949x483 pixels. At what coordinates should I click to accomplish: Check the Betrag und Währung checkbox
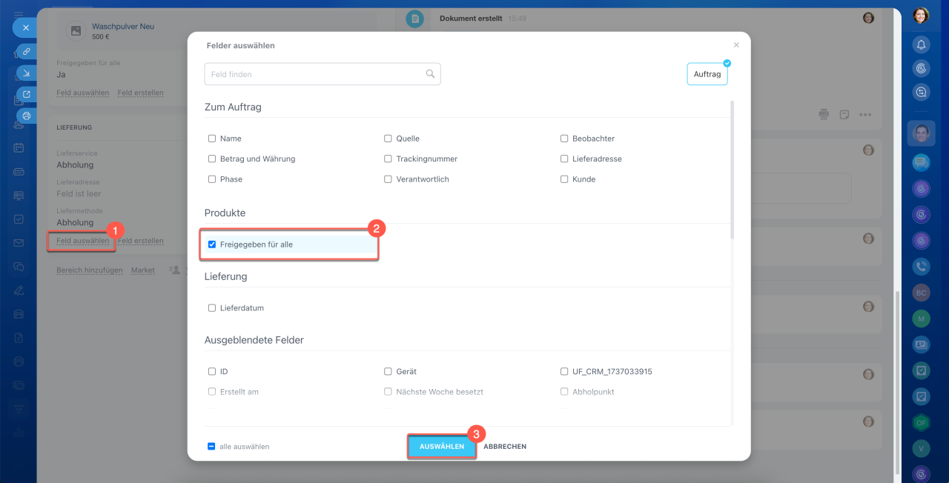(212, 159)
